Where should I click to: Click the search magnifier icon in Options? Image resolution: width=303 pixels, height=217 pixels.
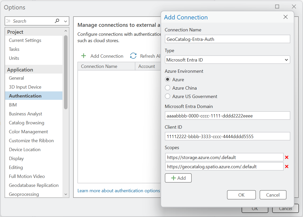[x=57, y=21]
